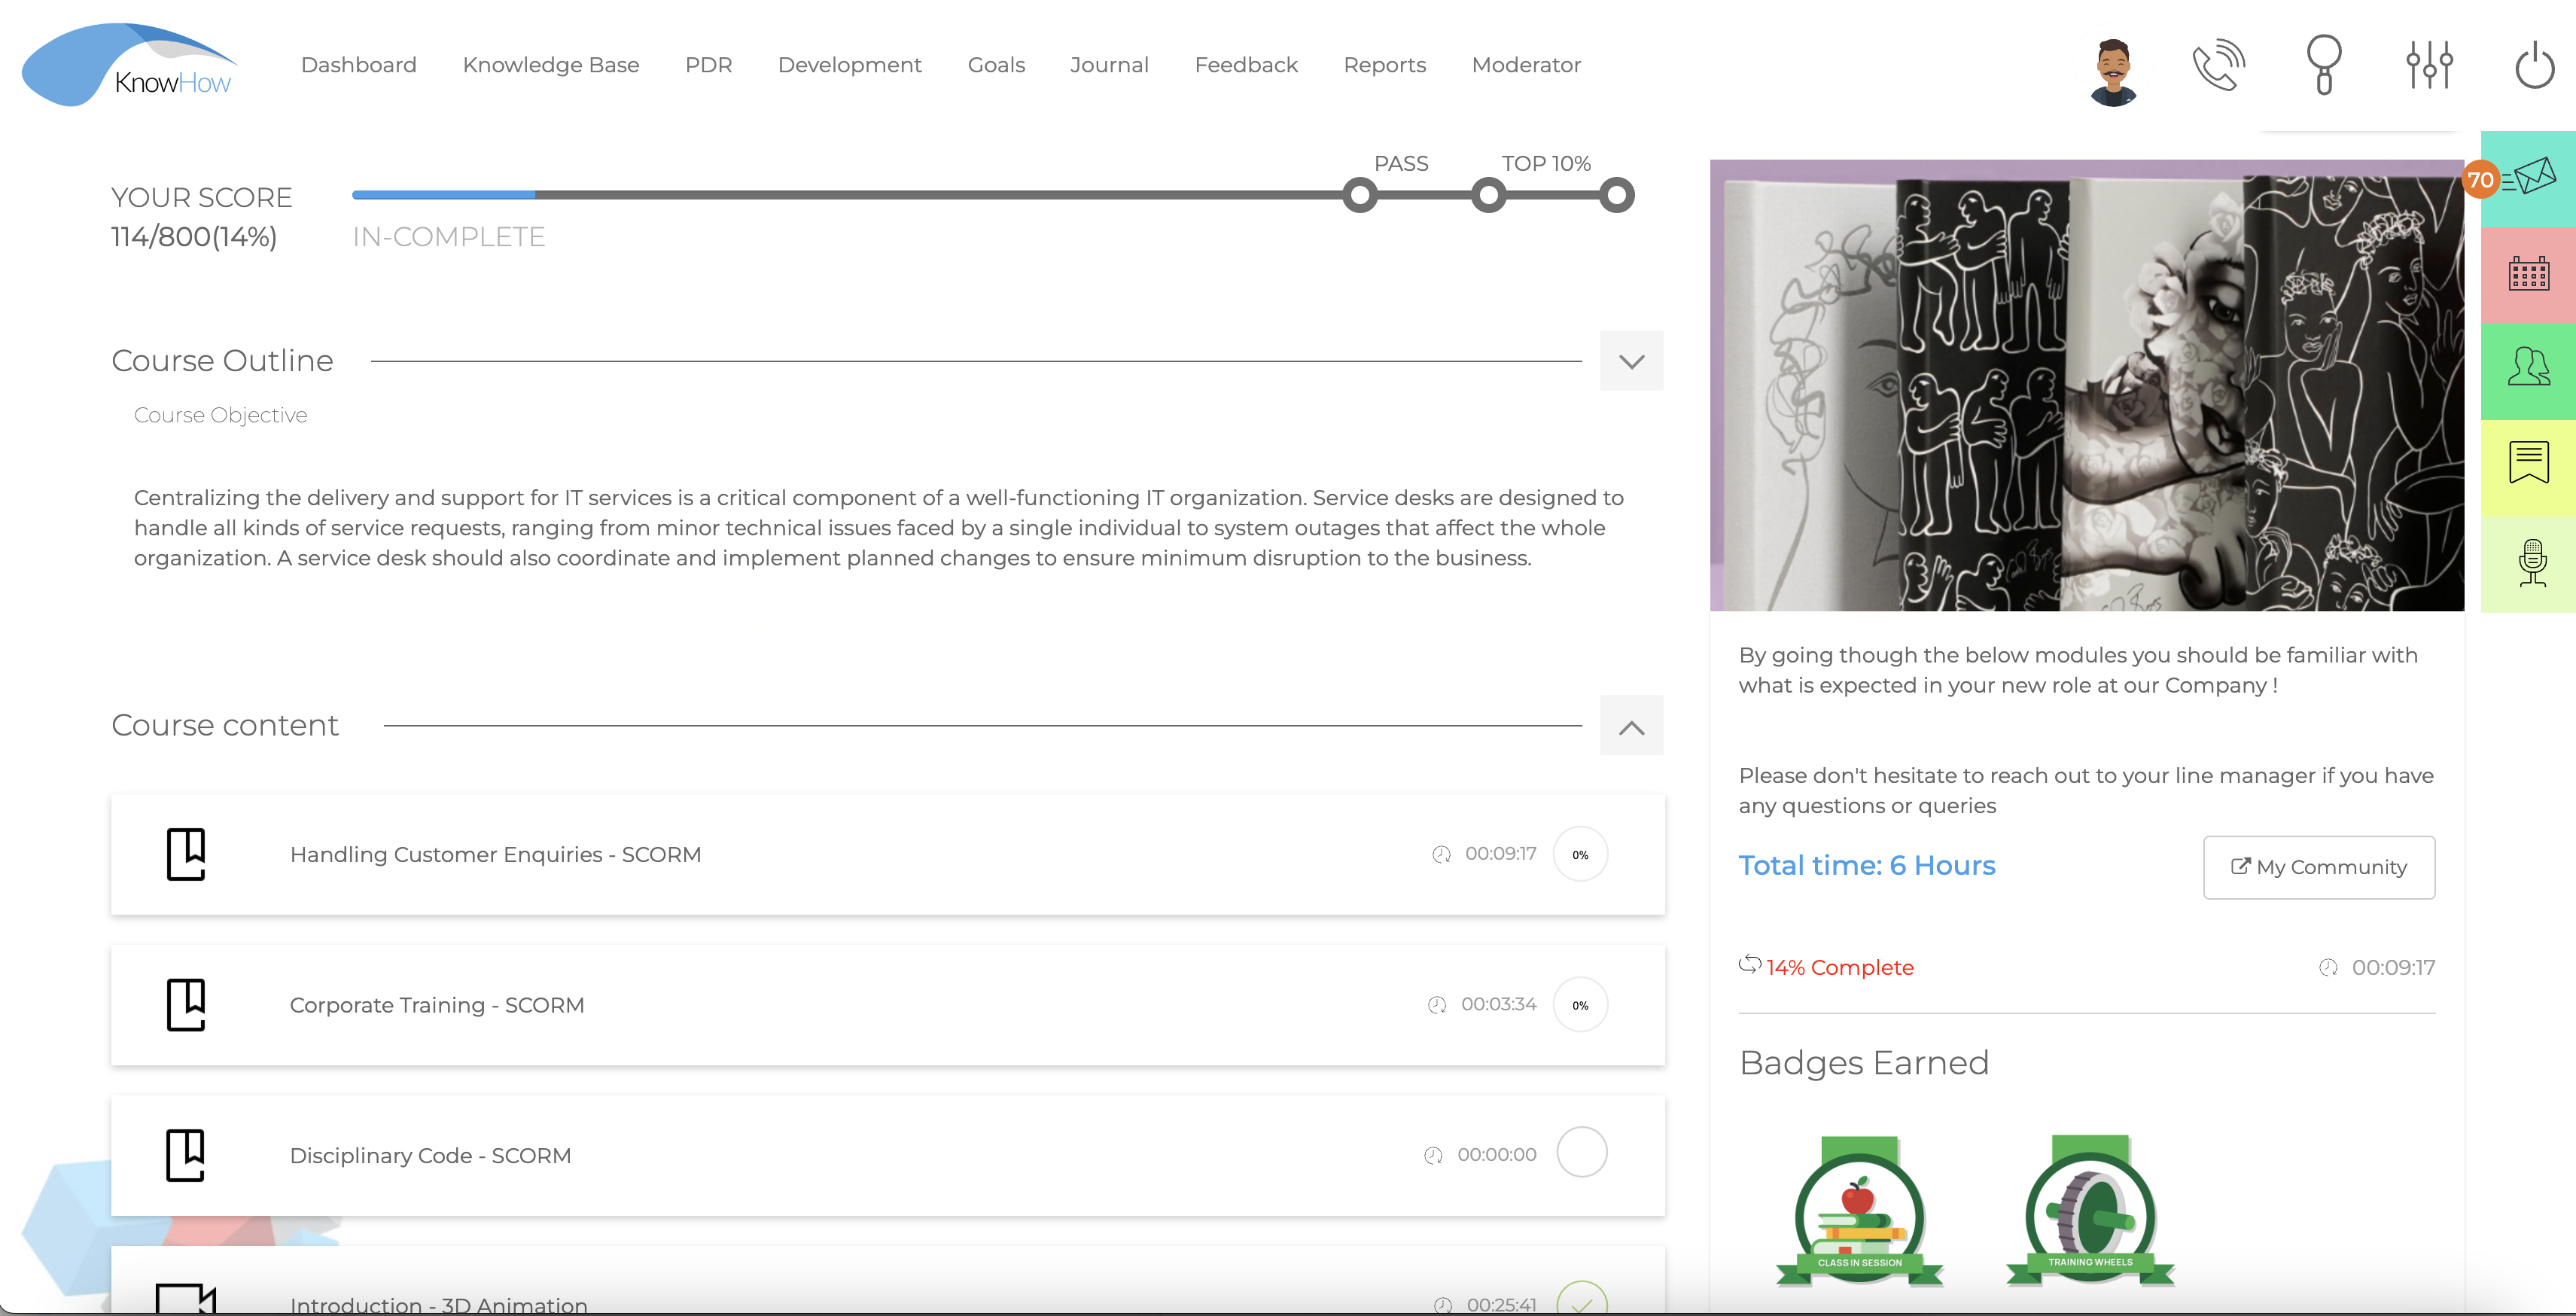
Task: Click the refresh icon beside 14% Complete
Action: tap(1750, 965)
